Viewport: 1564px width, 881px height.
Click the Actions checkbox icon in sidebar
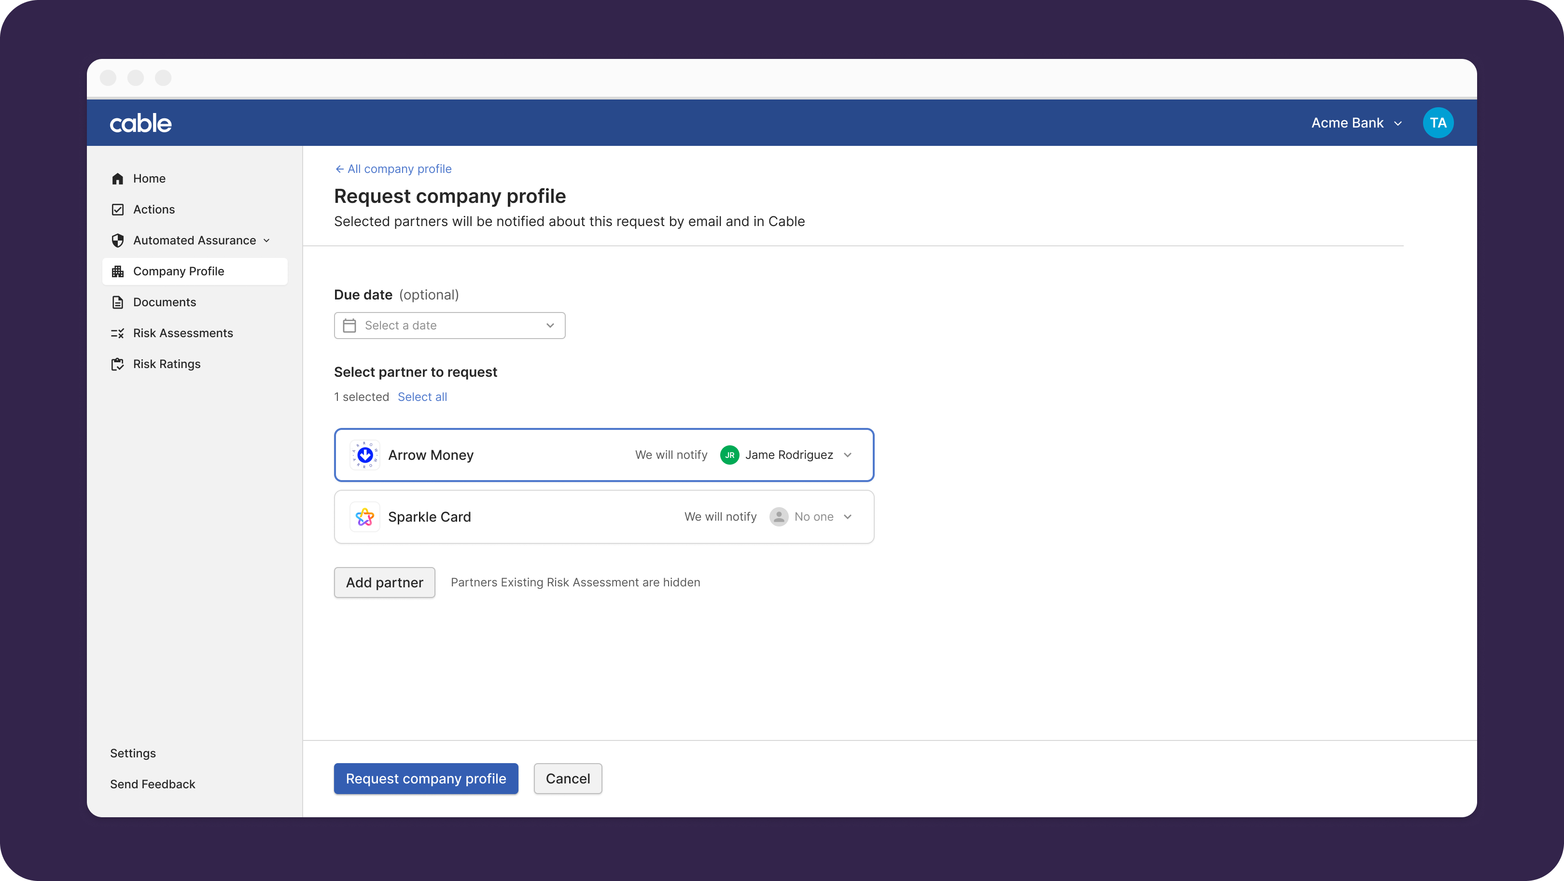pos(118,210)
